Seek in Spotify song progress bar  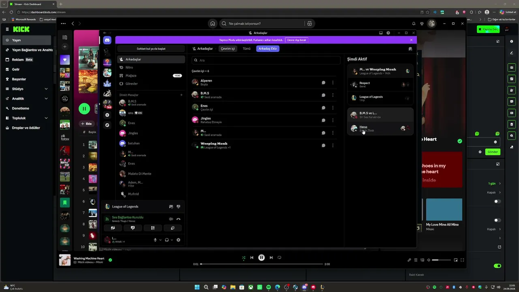tap(262, 264)
